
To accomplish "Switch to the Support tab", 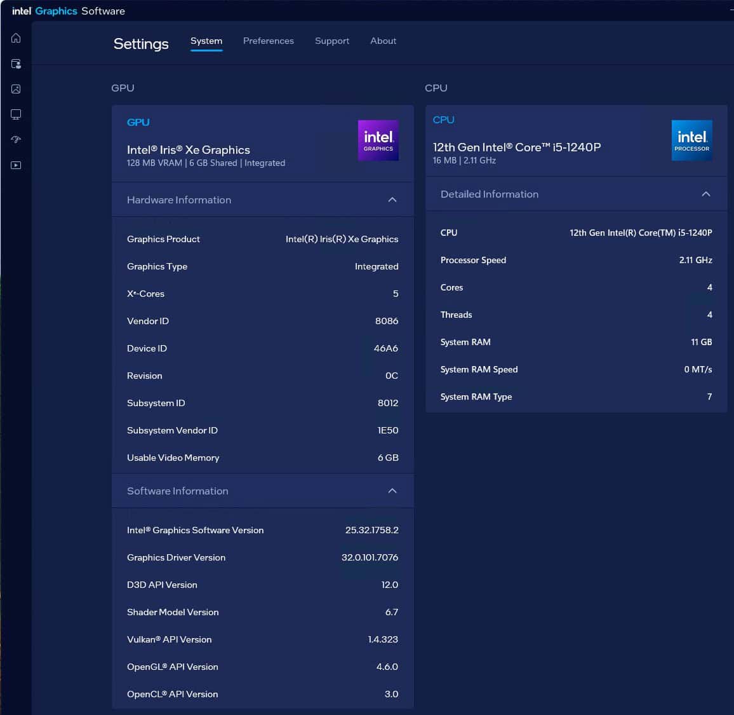I will click(332, 41).
